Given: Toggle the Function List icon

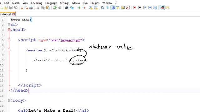Looking at the screenshot, I should point(128,8).
